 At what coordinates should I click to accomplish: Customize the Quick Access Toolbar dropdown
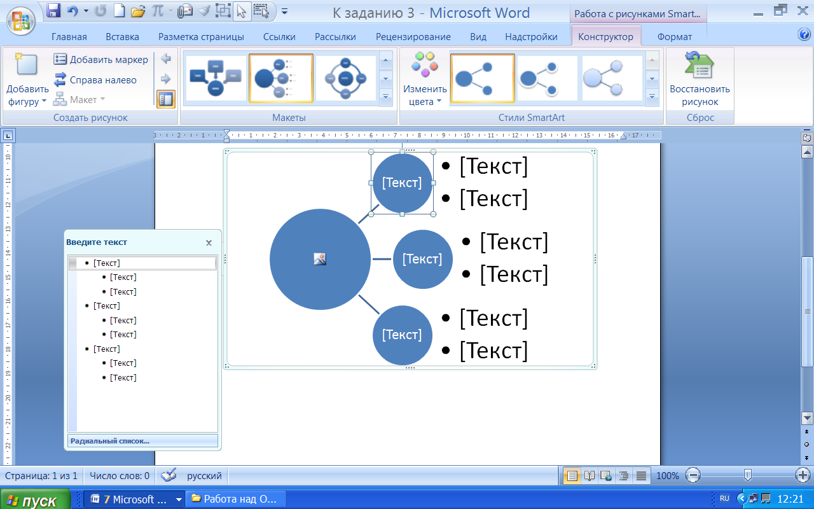click(284, 11)
